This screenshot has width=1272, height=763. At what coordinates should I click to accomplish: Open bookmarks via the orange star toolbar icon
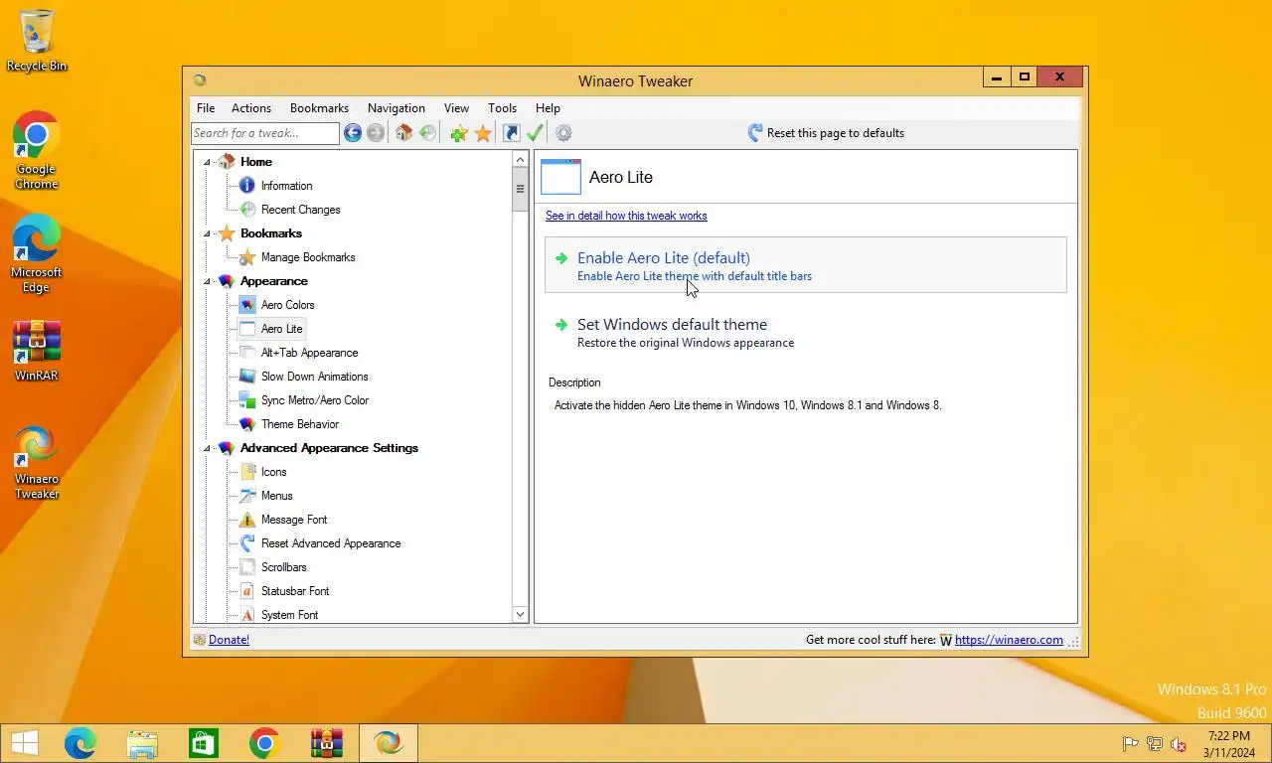[483, 133]
